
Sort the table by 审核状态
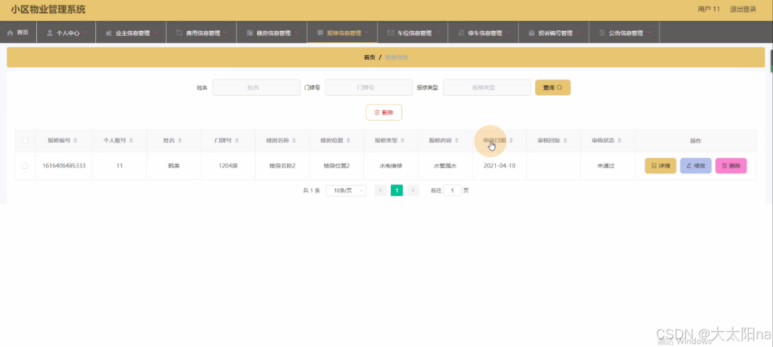[x=620, y=140]
